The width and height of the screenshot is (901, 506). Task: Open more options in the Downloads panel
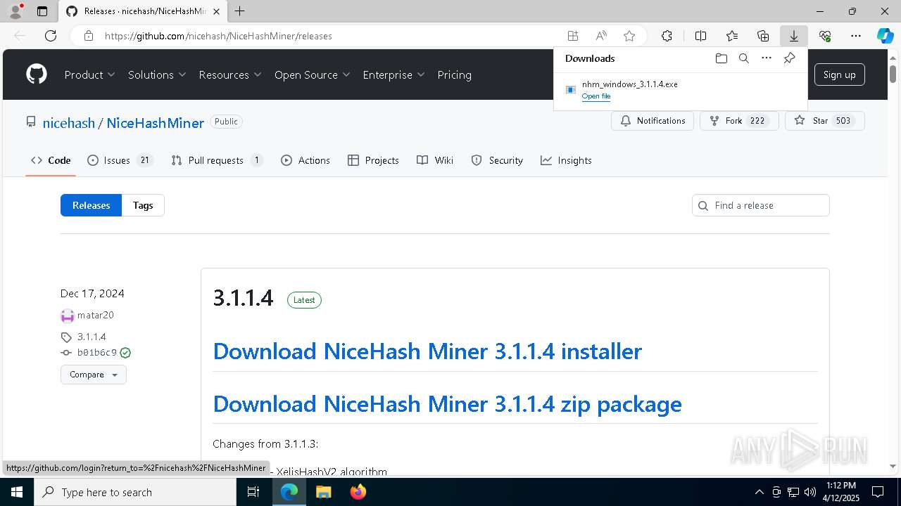767,58
